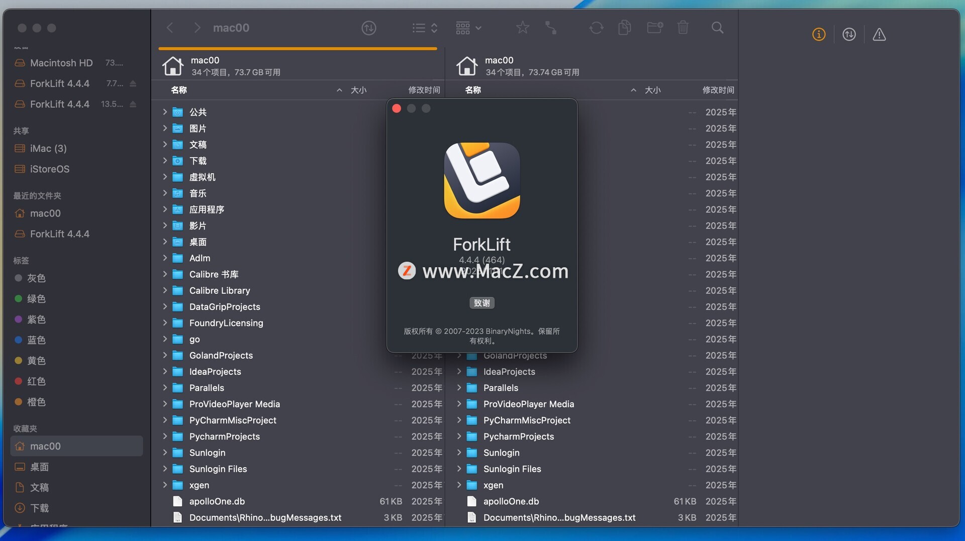Select the iStoreOS shared device
Image resolution: width=965 pixels, height=541 pixels.
[x=49, y=169]
